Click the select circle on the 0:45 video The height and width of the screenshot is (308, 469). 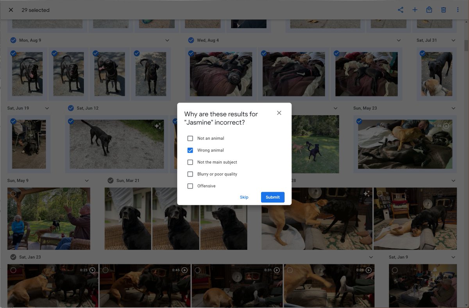[106, 270]
